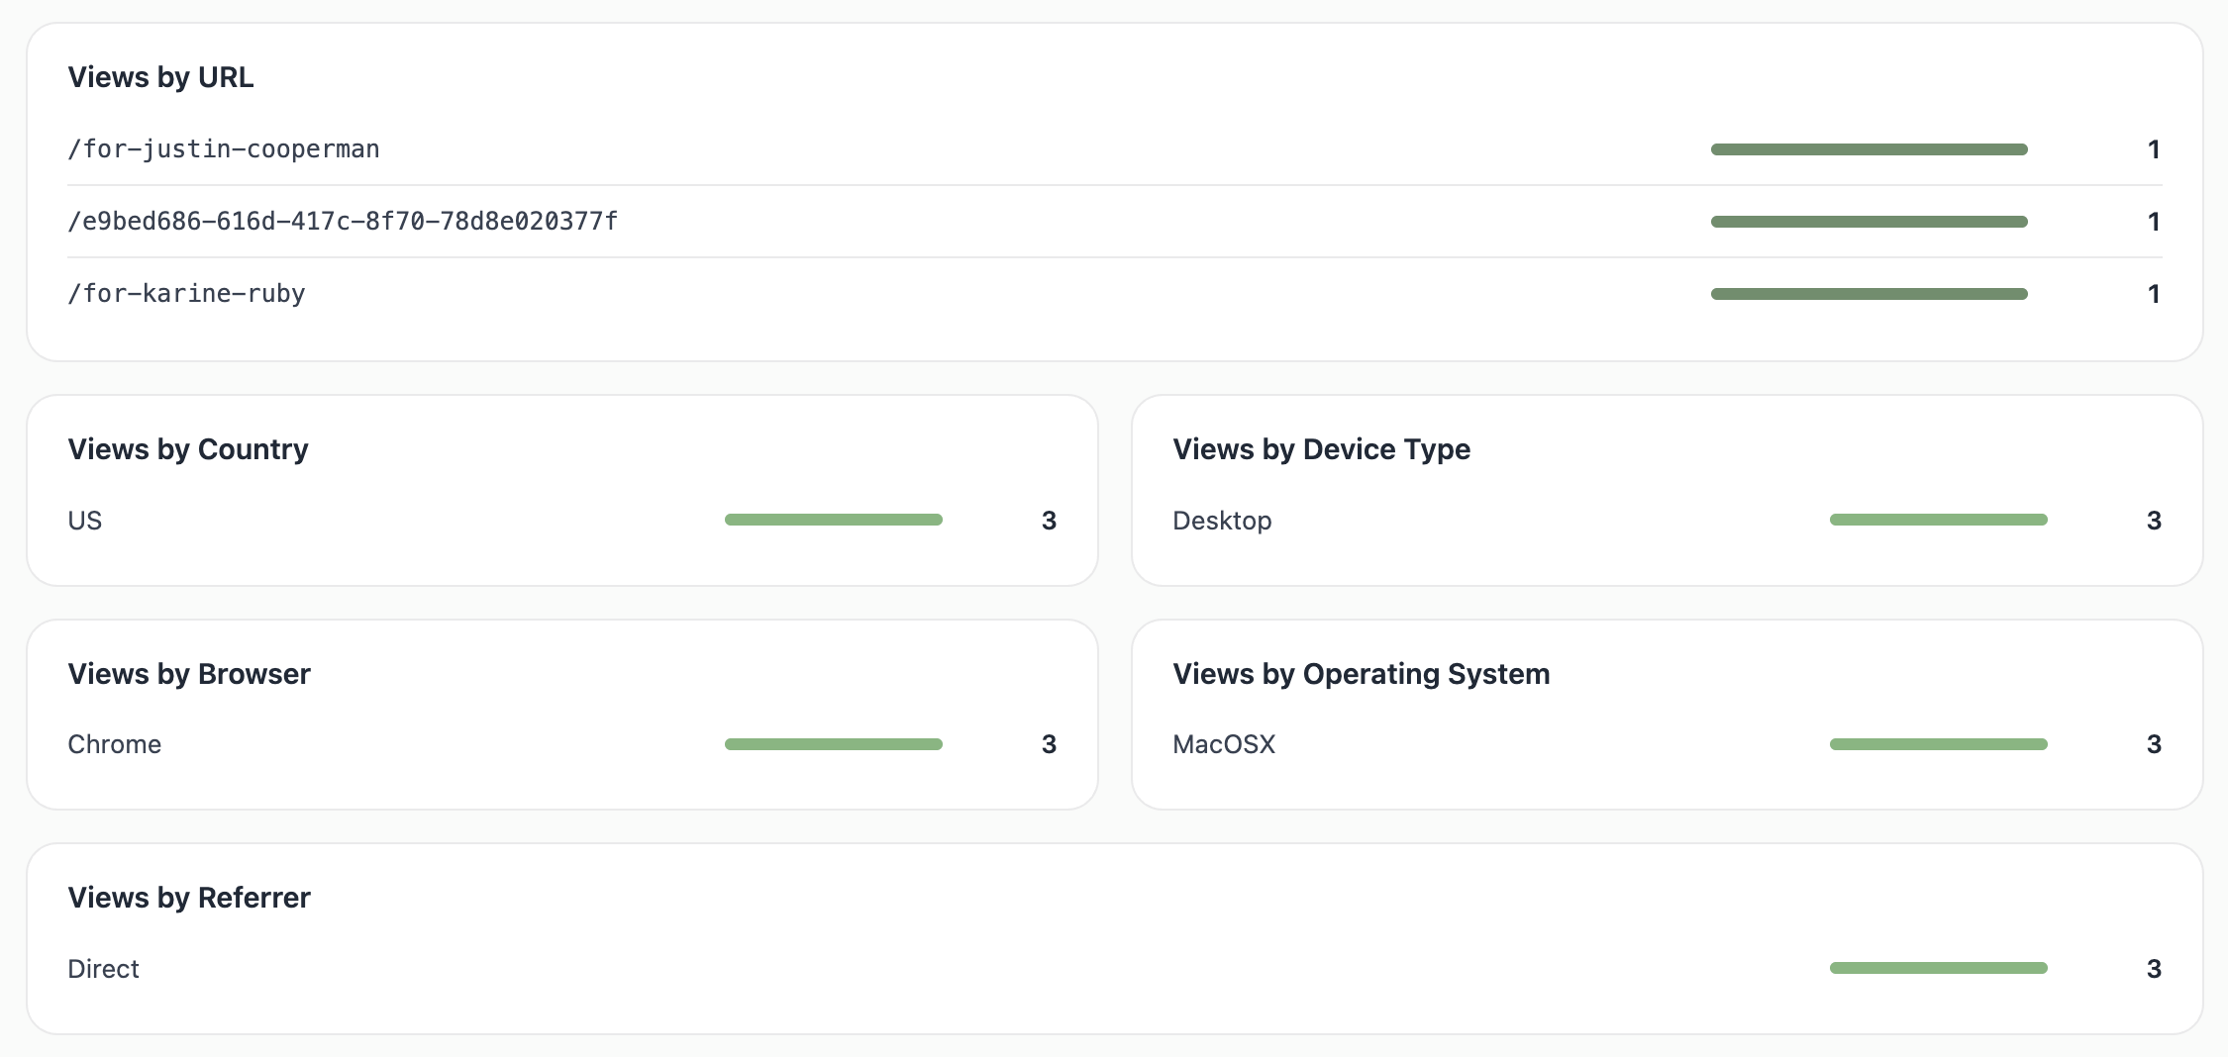The image size is (2228, 1057).
Task: Click the Desktop views bar
Action: 1938,520
